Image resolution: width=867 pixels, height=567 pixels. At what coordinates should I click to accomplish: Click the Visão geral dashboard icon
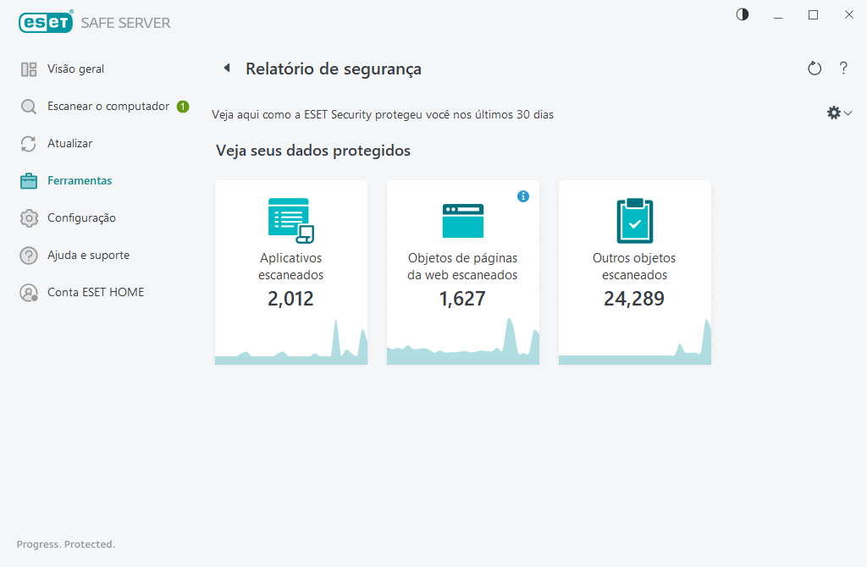click(x=29, y=69)
